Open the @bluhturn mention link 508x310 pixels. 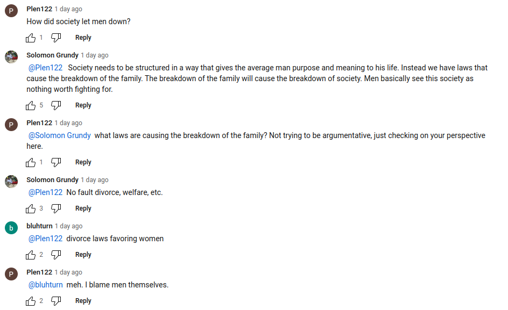pyautogui.click(x=45, y=285)
